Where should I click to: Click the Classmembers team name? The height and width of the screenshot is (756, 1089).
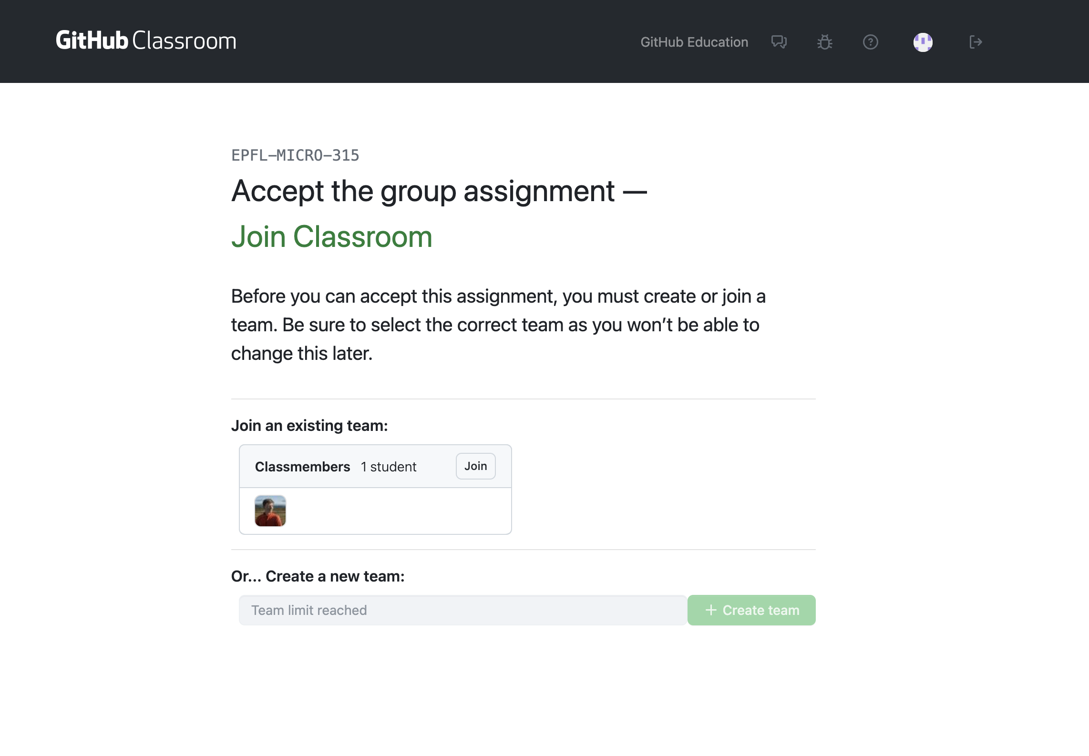coord(302,467)
